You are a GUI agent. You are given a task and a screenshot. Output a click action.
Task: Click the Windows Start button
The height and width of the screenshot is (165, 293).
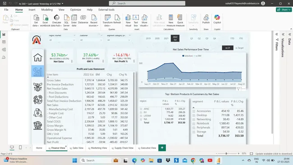click(x=74, y=160)
